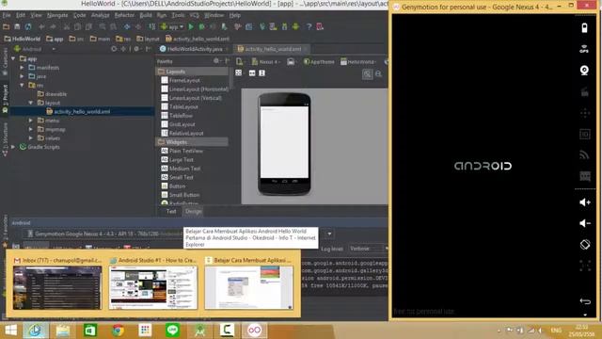Open Genymotion GPS widget
Image resolution: width=602 pixels, height=339 pixels.
tap(584, 49)
